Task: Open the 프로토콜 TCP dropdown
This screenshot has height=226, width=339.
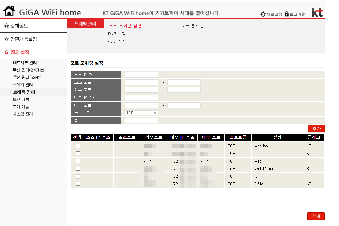Action: [141, 113]
